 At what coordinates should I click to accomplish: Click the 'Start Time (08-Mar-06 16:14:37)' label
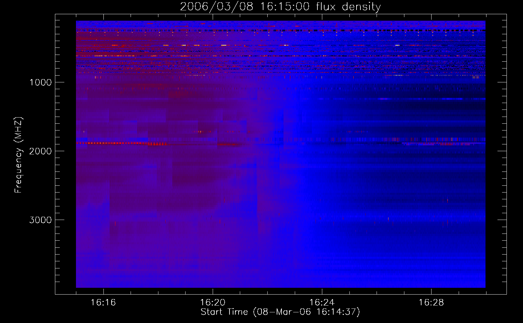pos(280,312)
